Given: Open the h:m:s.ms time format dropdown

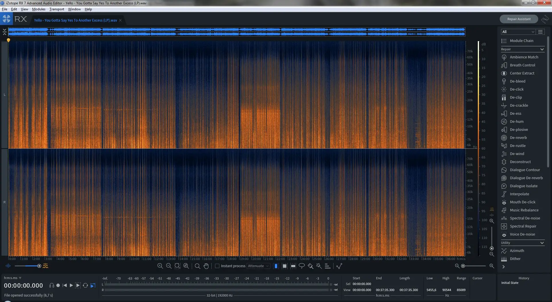Looking at the screenshot, I should point(13,278).
